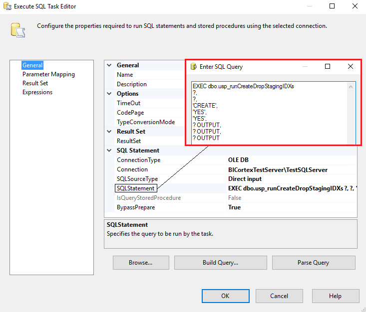Click the True value of BypassPrepare
Image resolution: width=366 pixels, height=312 pixels.
234,207
